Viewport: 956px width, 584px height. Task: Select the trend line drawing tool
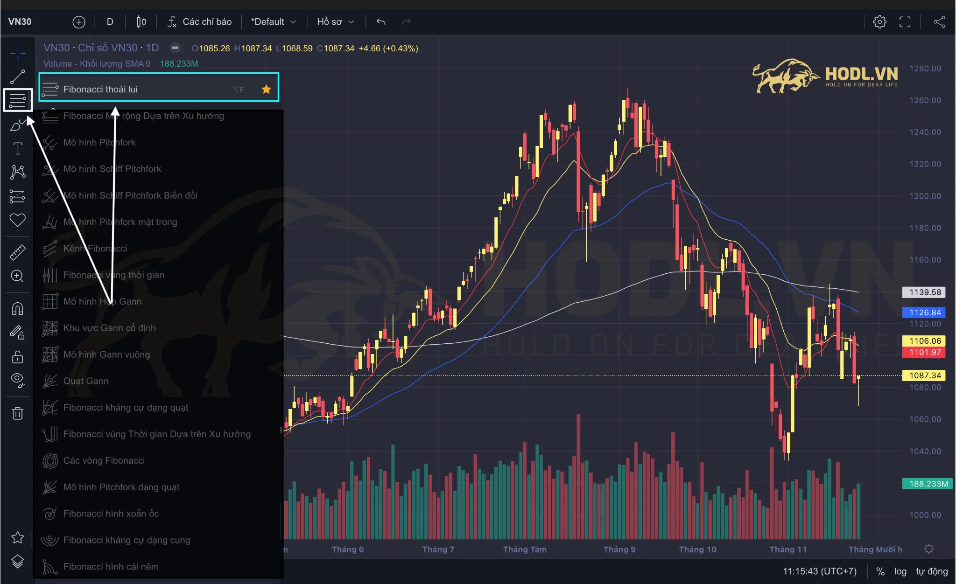[x=18, y=76]
